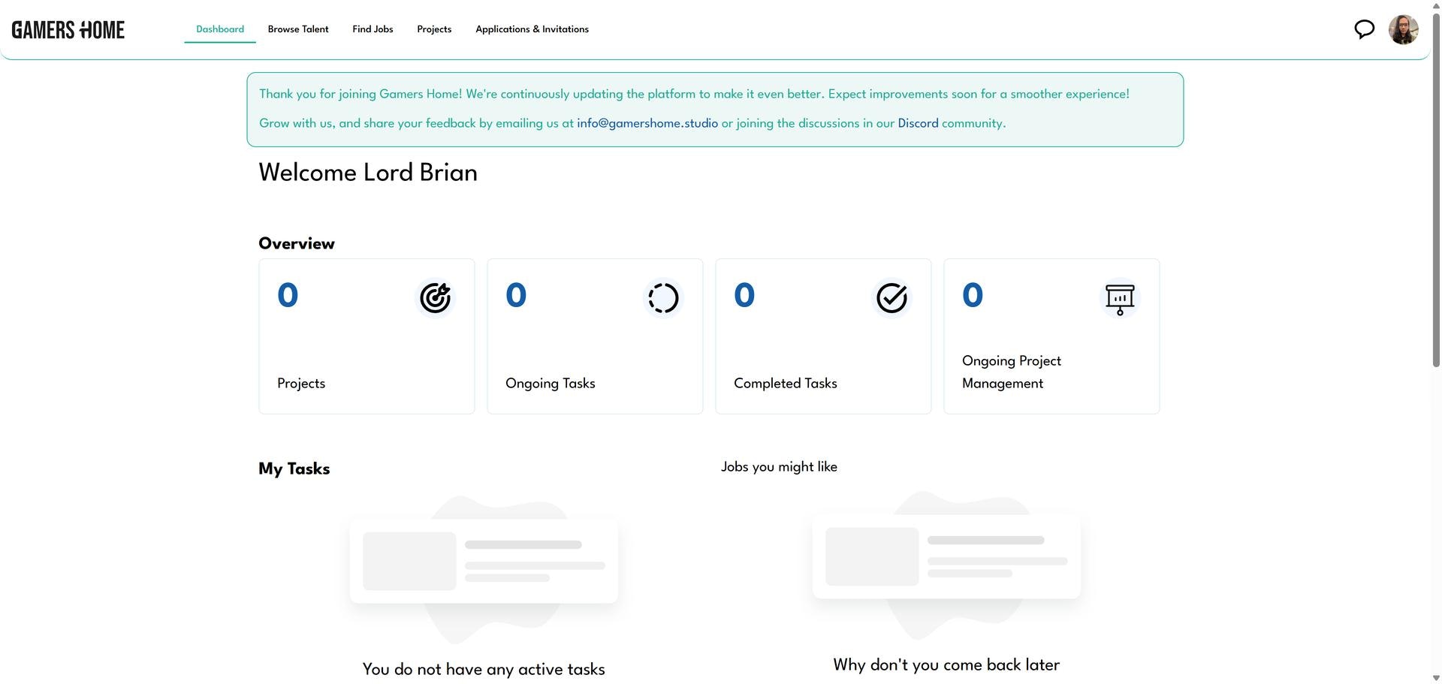The width and height of the screenshot is (1442, 684).
Task: Select the Projects overview card label
Action: tap(301, 384)
